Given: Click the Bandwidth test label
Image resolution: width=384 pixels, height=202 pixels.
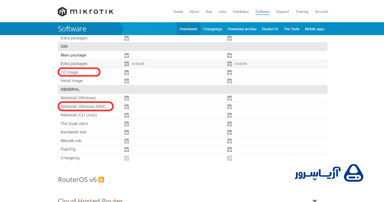Looking at the screenshot, I should click(74, 132).
